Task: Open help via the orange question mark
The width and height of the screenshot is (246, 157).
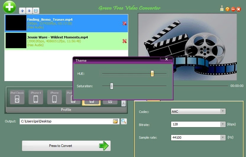Action: pyautogui.click(x=228, y=9)
